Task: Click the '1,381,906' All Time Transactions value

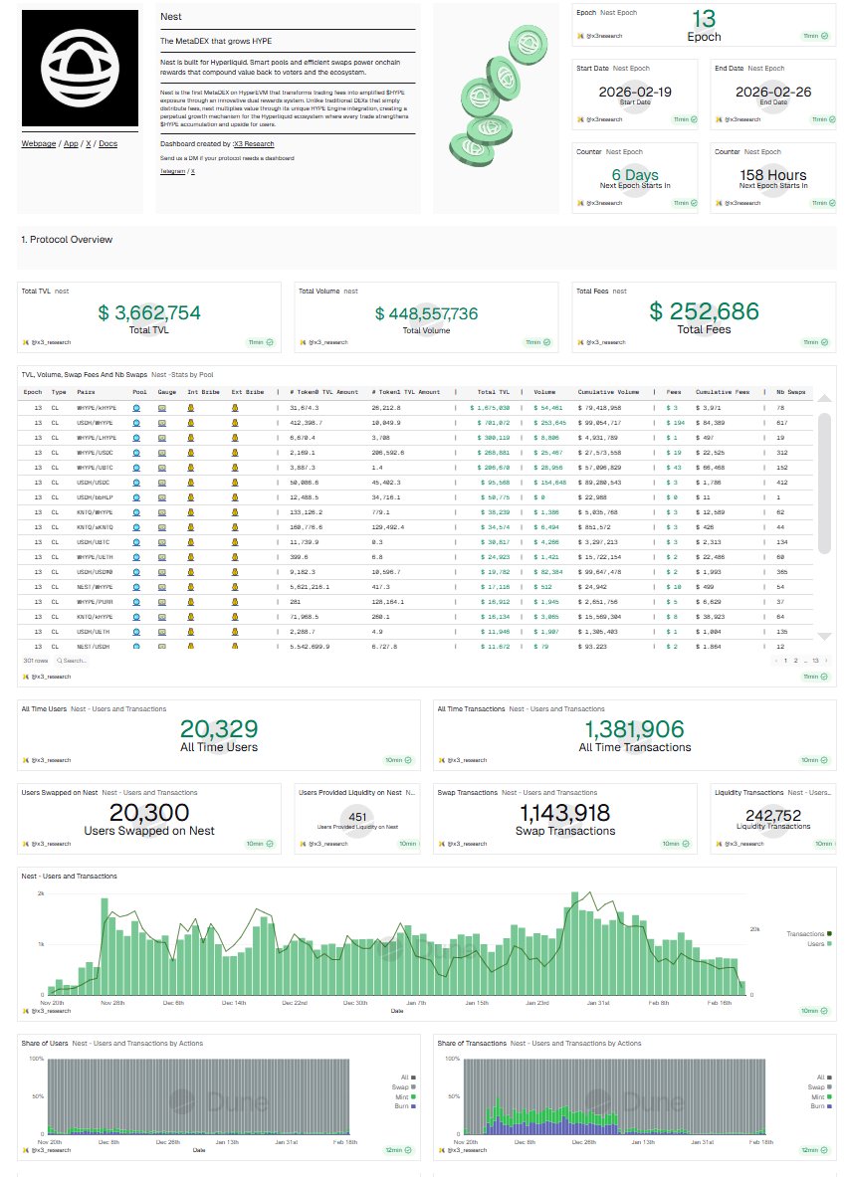Action: point(635,729)
